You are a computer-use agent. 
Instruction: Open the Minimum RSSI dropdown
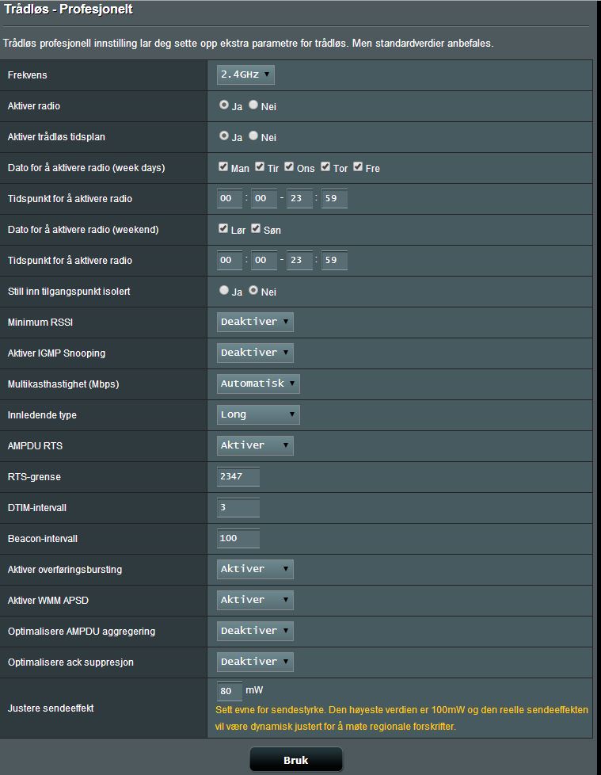(x=255, y=322)
